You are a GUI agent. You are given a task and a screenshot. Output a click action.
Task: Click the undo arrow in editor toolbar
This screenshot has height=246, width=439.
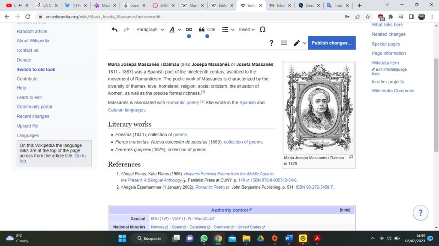pyautogui.click(x=114, y=29)
